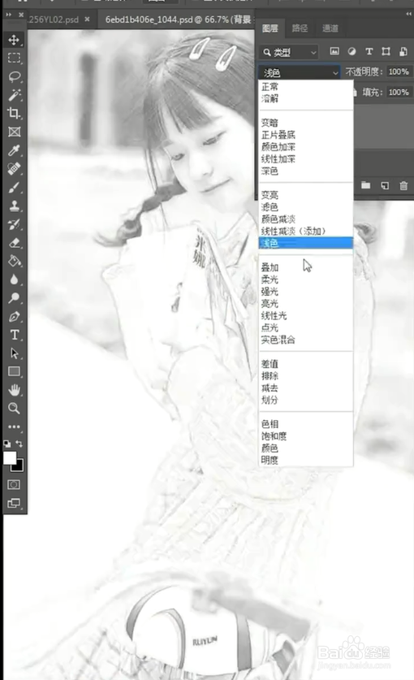Filter layers by pixel layer type
Image resolution: width=414 pixels, height=680 pixels.
point(334,52)
